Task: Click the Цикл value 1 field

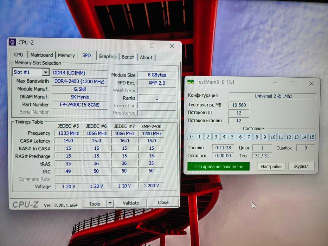Action: 262,148
